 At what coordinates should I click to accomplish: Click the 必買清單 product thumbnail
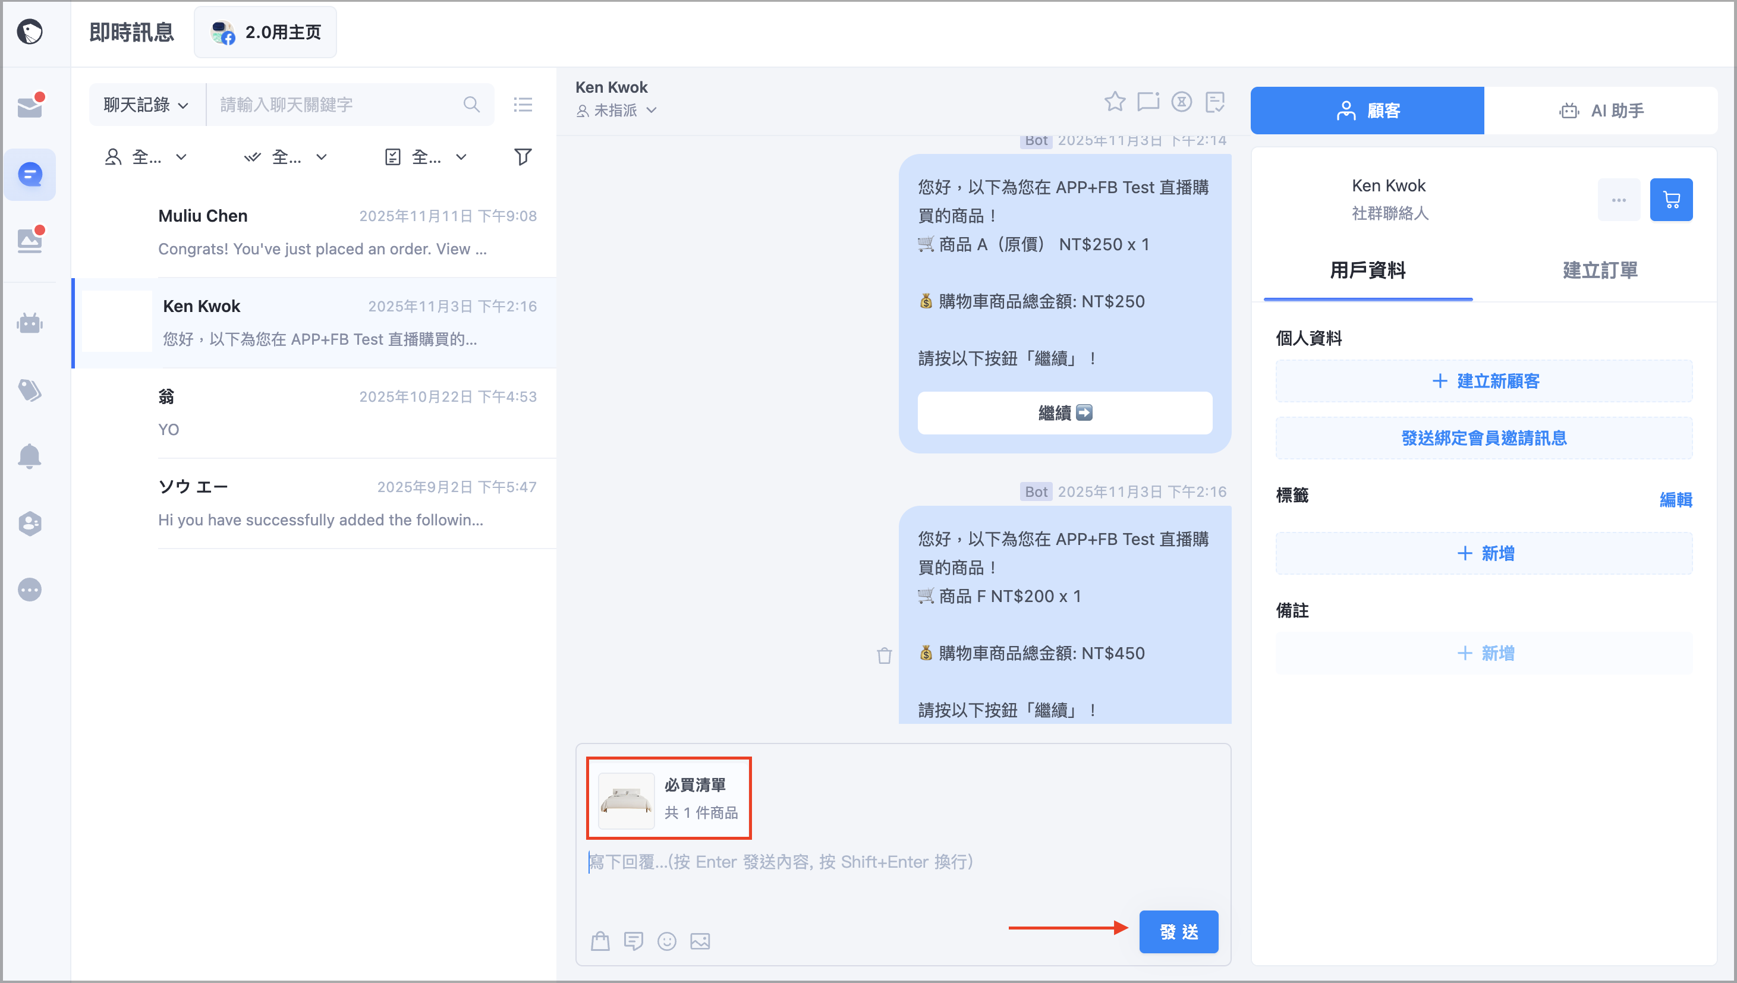click(x=626, y=800)
